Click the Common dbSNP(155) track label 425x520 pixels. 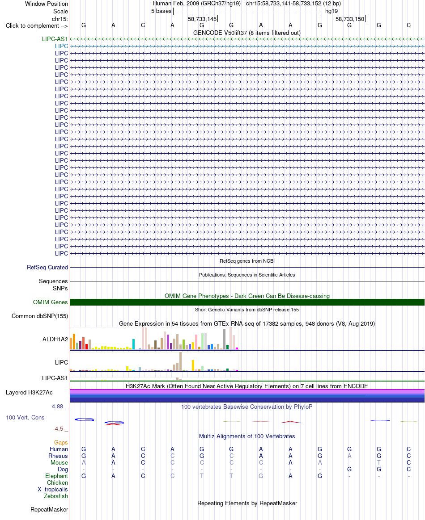click(x=40, y=316)
